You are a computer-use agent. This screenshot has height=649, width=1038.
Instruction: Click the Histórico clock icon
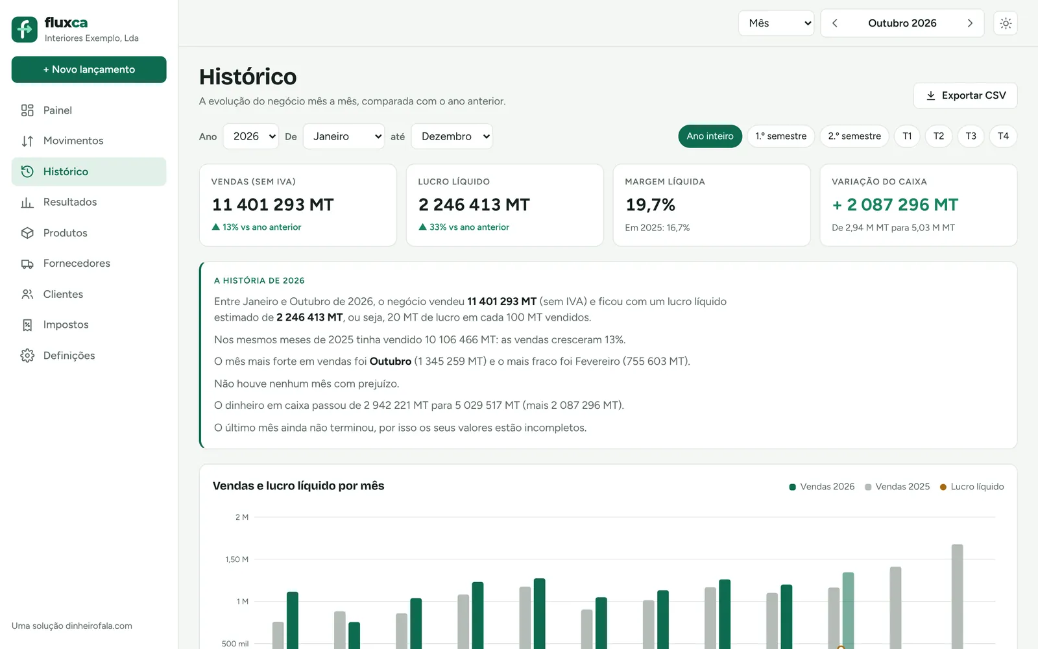click(x=27, y=171)
